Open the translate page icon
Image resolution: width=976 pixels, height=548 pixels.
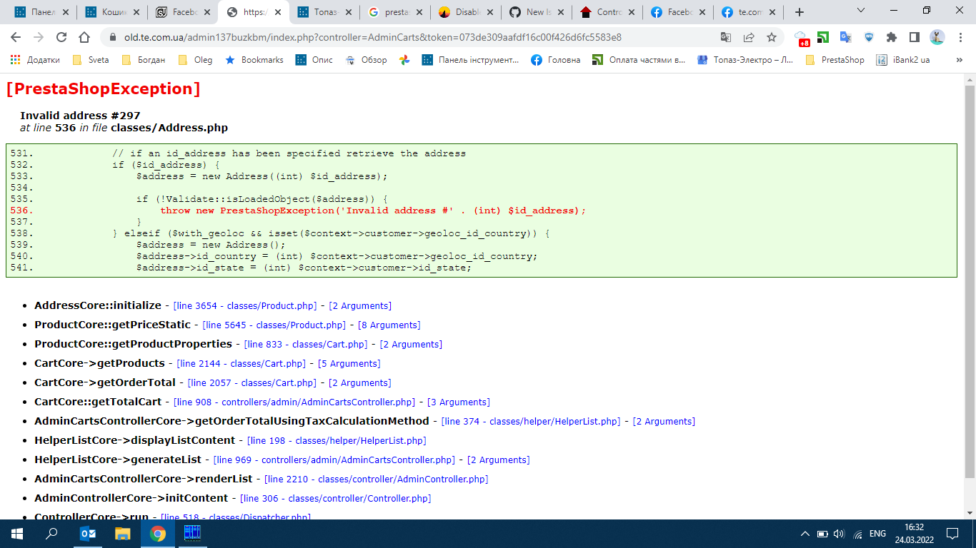[x=726, y=37]
